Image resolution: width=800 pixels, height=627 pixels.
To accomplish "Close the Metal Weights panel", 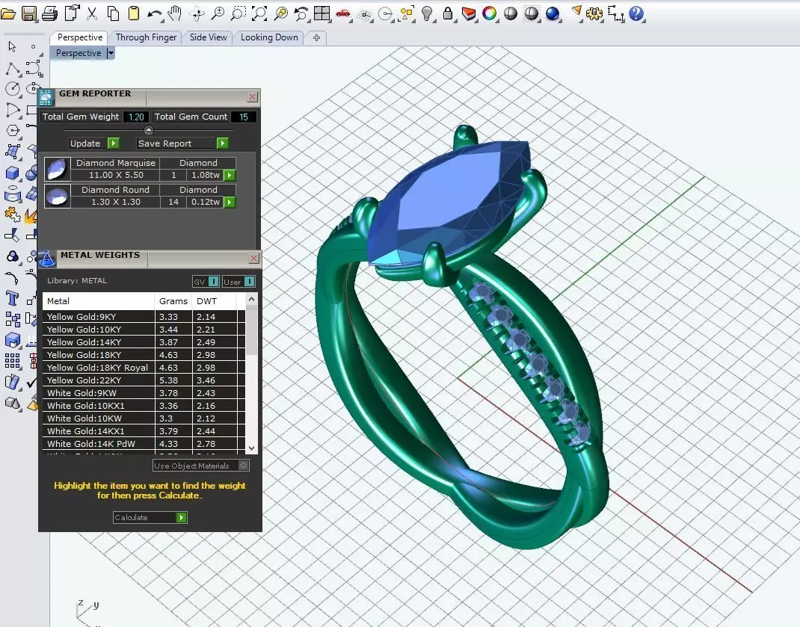I will [x=253, y=259].
